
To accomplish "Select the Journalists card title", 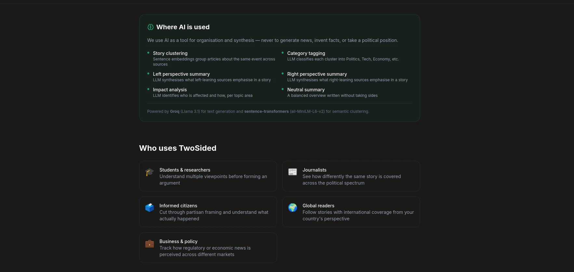I will pyautogui.click(x=314, y=170).
